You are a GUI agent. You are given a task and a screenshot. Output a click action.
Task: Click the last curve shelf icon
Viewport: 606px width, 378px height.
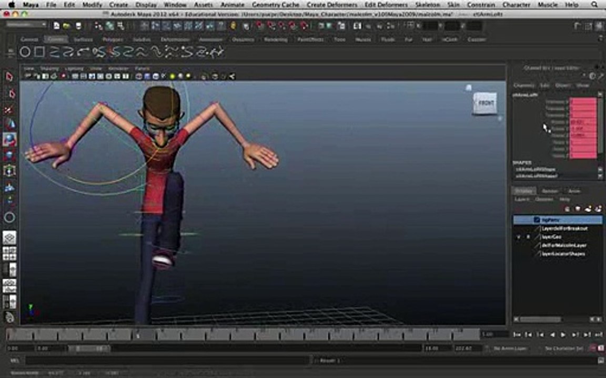click(x=216, y=52)
